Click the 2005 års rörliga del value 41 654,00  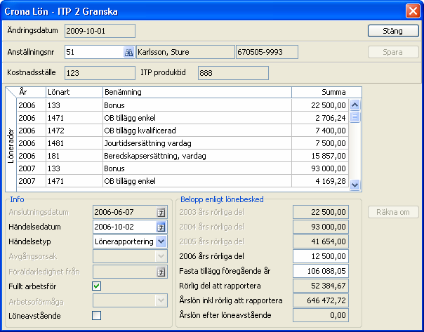click(x=321, y=241)
